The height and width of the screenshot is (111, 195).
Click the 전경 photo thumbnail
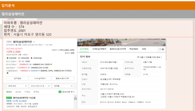click(99, 43)
